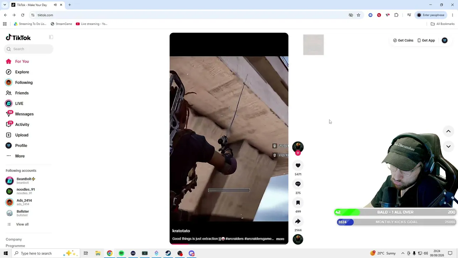The height and width of the screenshot is (258, 458).
Task: Go to the previous video
Action: pos(448,131)
